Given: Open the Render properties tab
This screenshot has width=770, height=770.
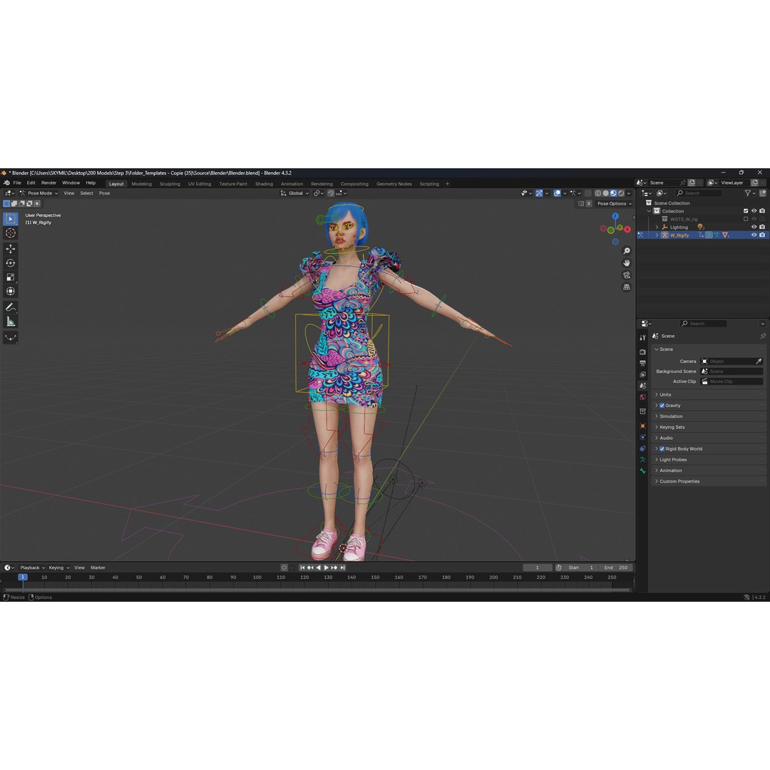Looking at the screenshot, I should pyautogui.click(x=642, y=351).
